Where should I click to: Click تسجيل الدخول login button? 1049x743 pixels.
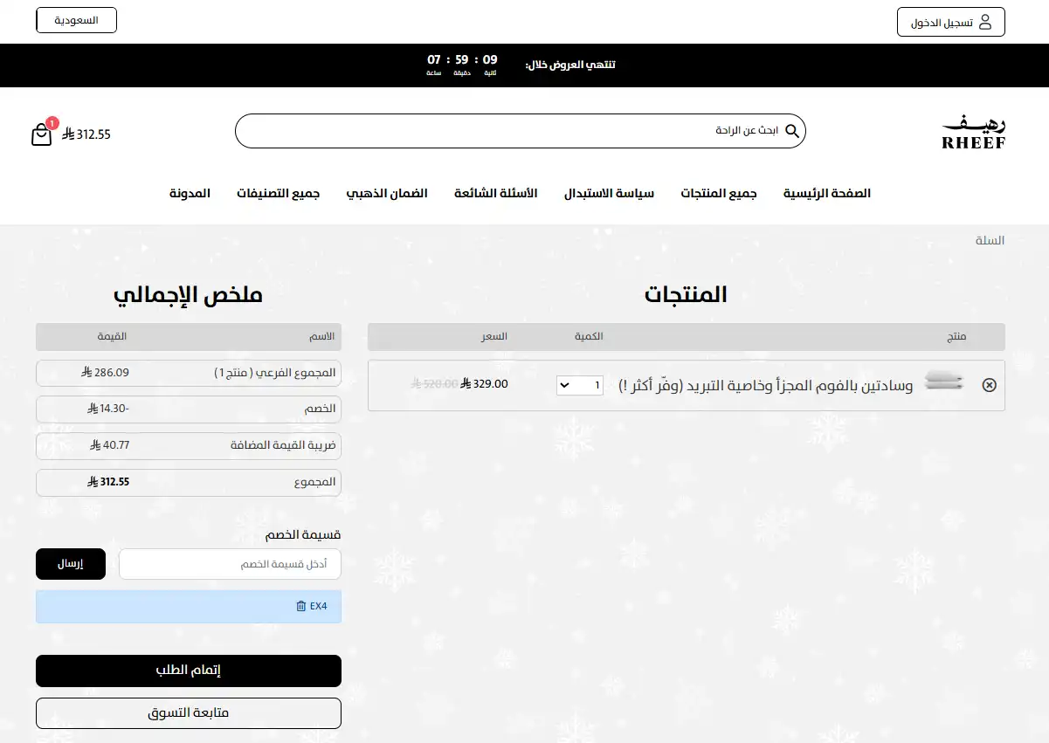pos(951,22)
